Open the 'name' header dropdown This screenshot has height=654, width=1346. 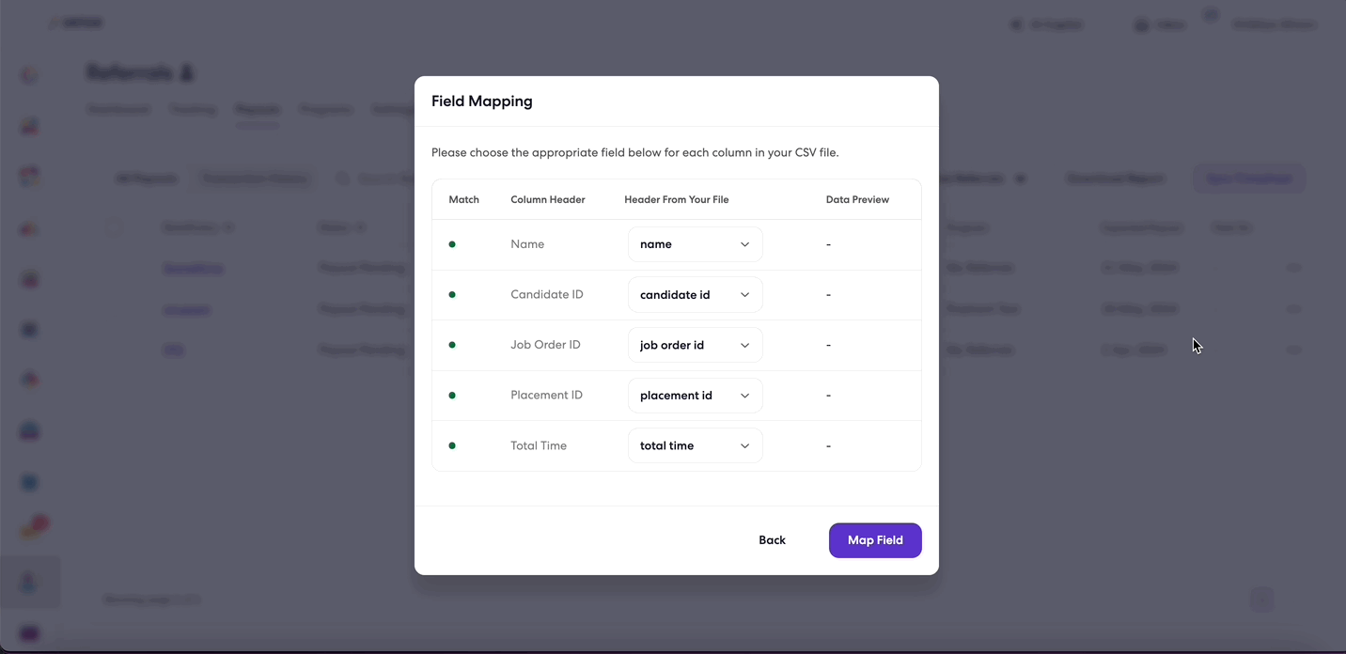tap(695, 244)
